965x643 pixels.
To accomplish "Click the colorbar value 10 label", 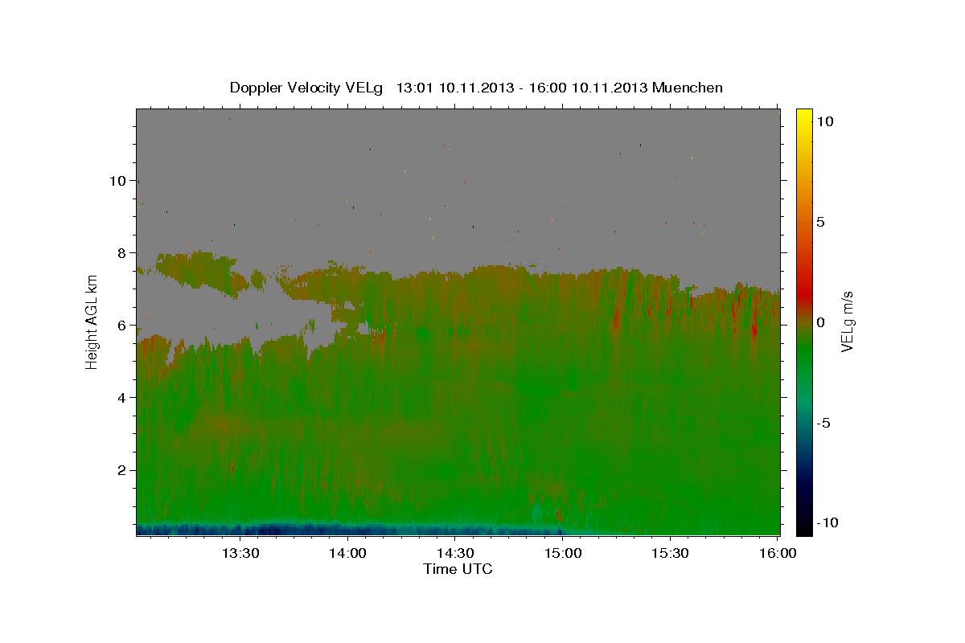I will pos(824,121).
